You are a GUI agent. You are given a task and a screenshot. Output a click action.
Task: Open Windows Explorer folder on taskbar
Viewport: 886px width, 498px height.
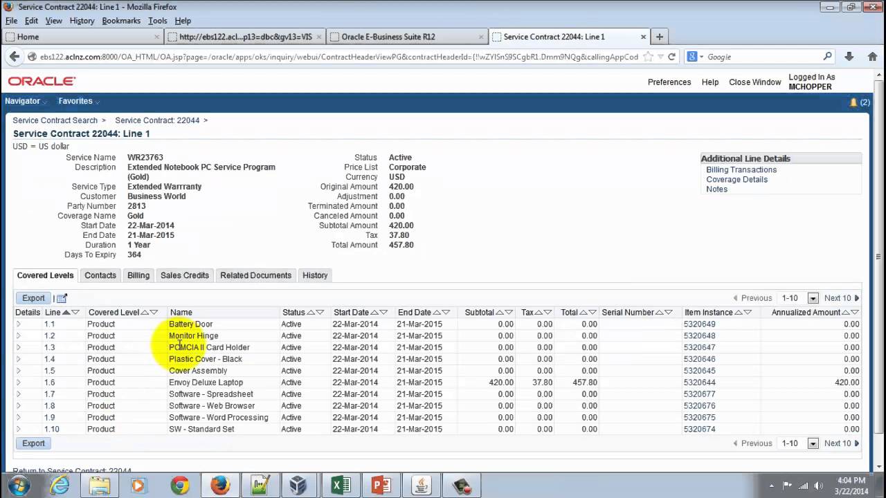(x=100, y=486)
